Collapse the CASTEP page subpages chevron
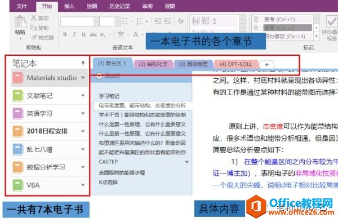This screenshot has height=222, width=338. [187, 162]
